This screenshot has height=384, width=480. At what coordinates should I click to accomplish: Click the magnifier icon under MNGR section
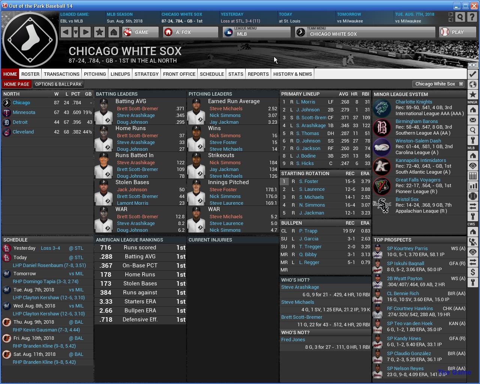point(472,130)
